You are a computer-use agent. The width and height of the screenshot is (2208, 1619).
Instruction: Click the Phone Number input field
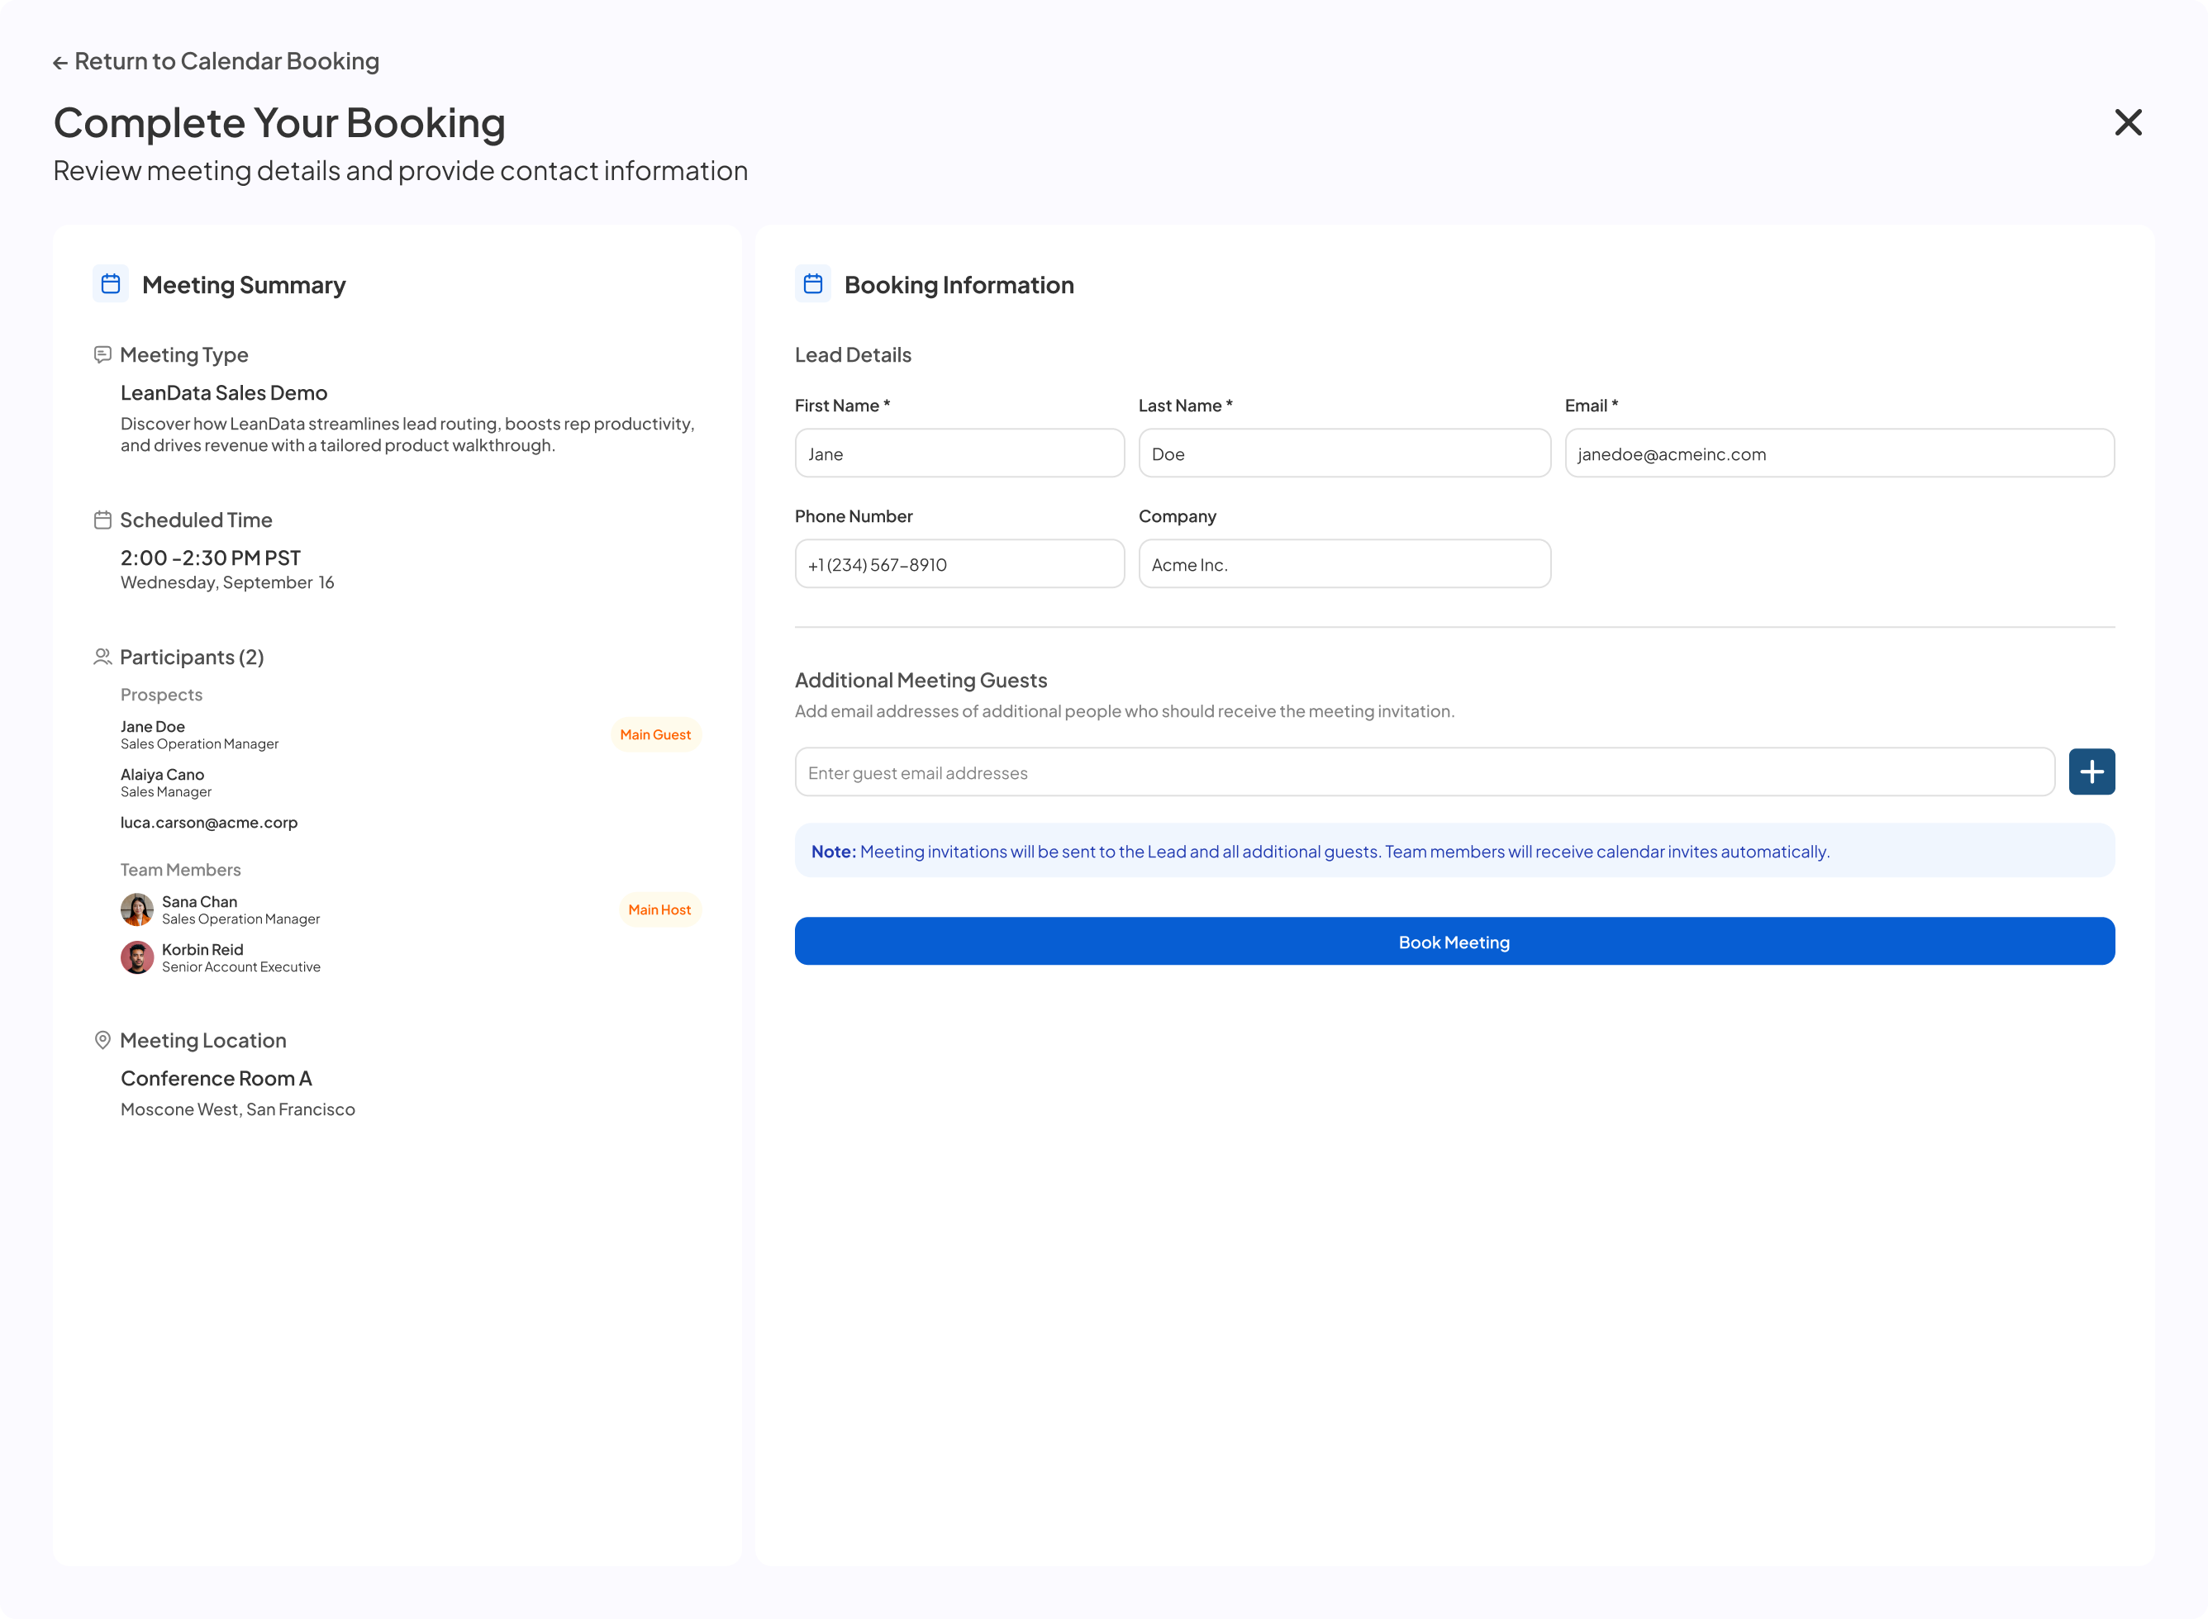[x=959, y=563]
